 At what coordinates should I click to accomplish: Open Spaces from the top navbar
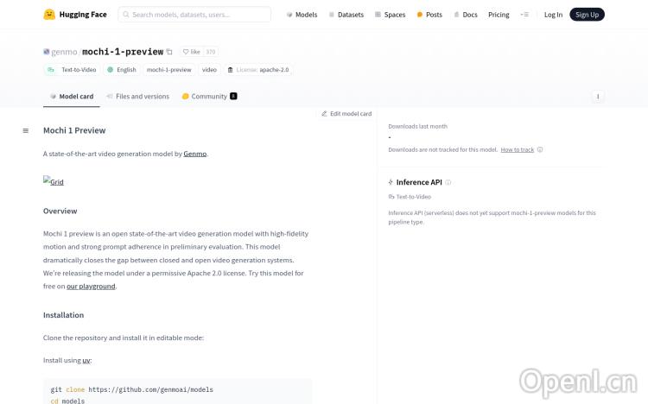tap(390, 15)
